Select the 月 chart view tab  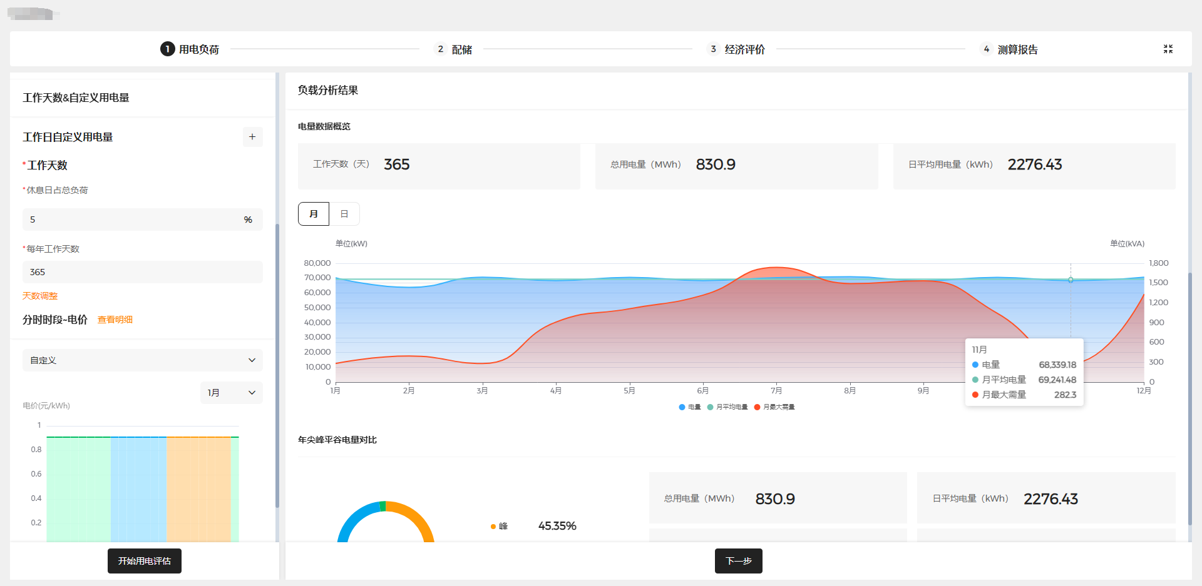click(x=314, y=214)
